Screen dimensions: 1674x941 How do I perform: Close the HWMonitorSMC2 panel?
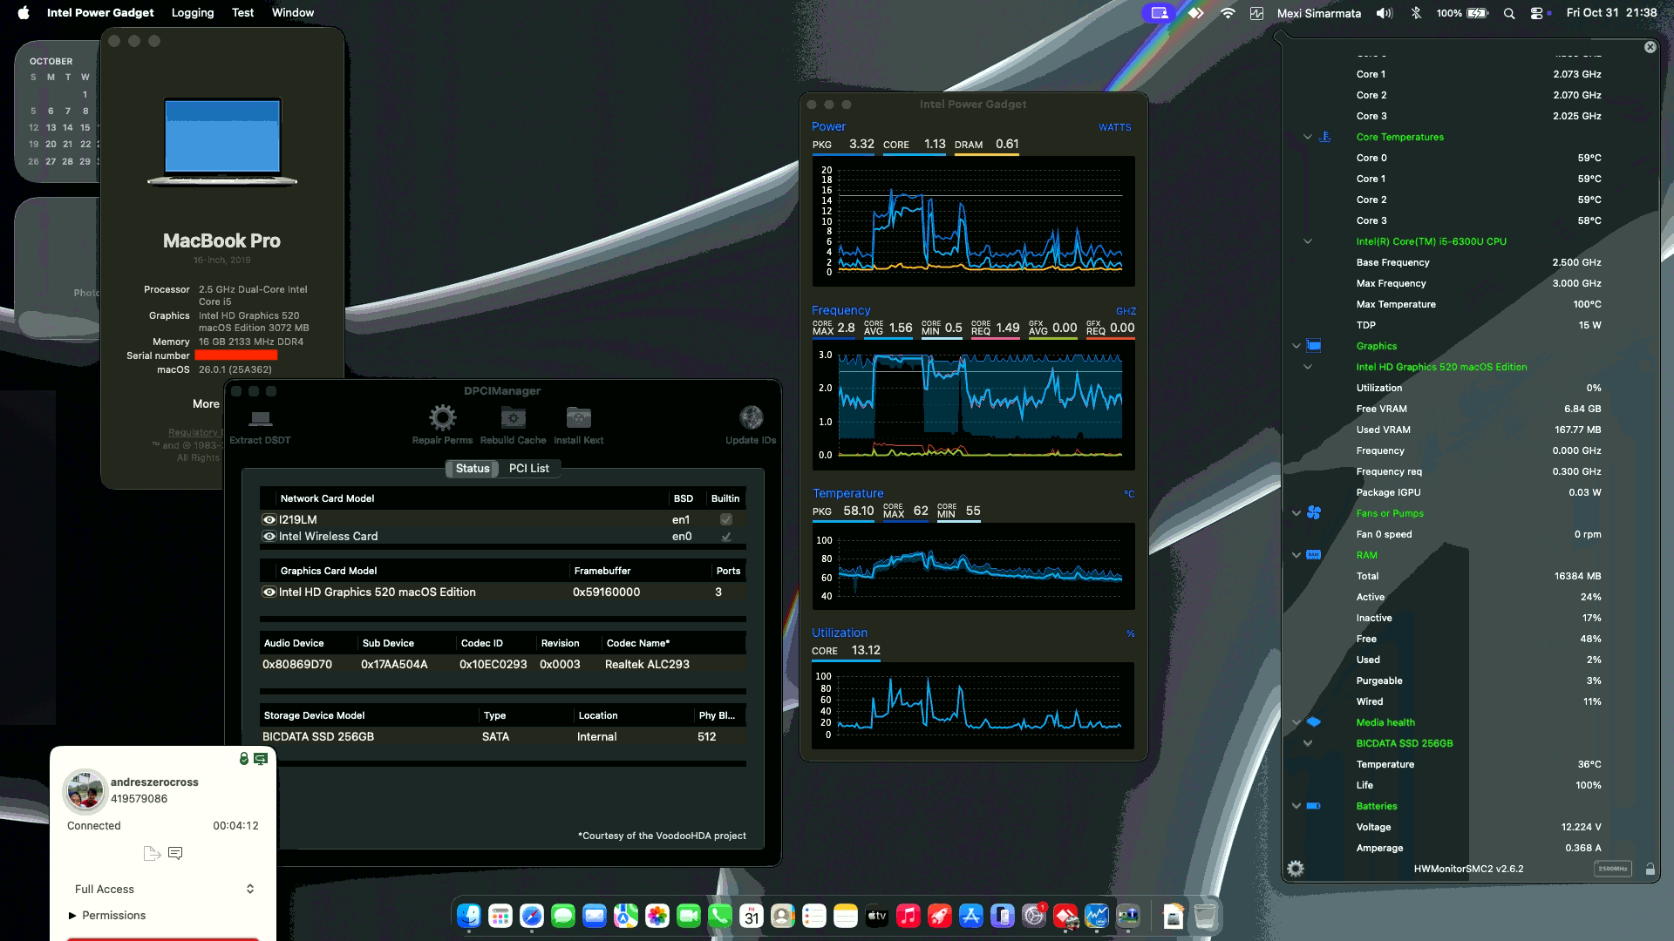pyautogui.click(x=1650, y=47)
